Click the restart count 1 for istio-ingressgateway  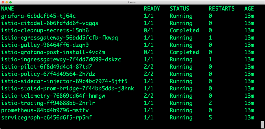click(x=210, y=60)
